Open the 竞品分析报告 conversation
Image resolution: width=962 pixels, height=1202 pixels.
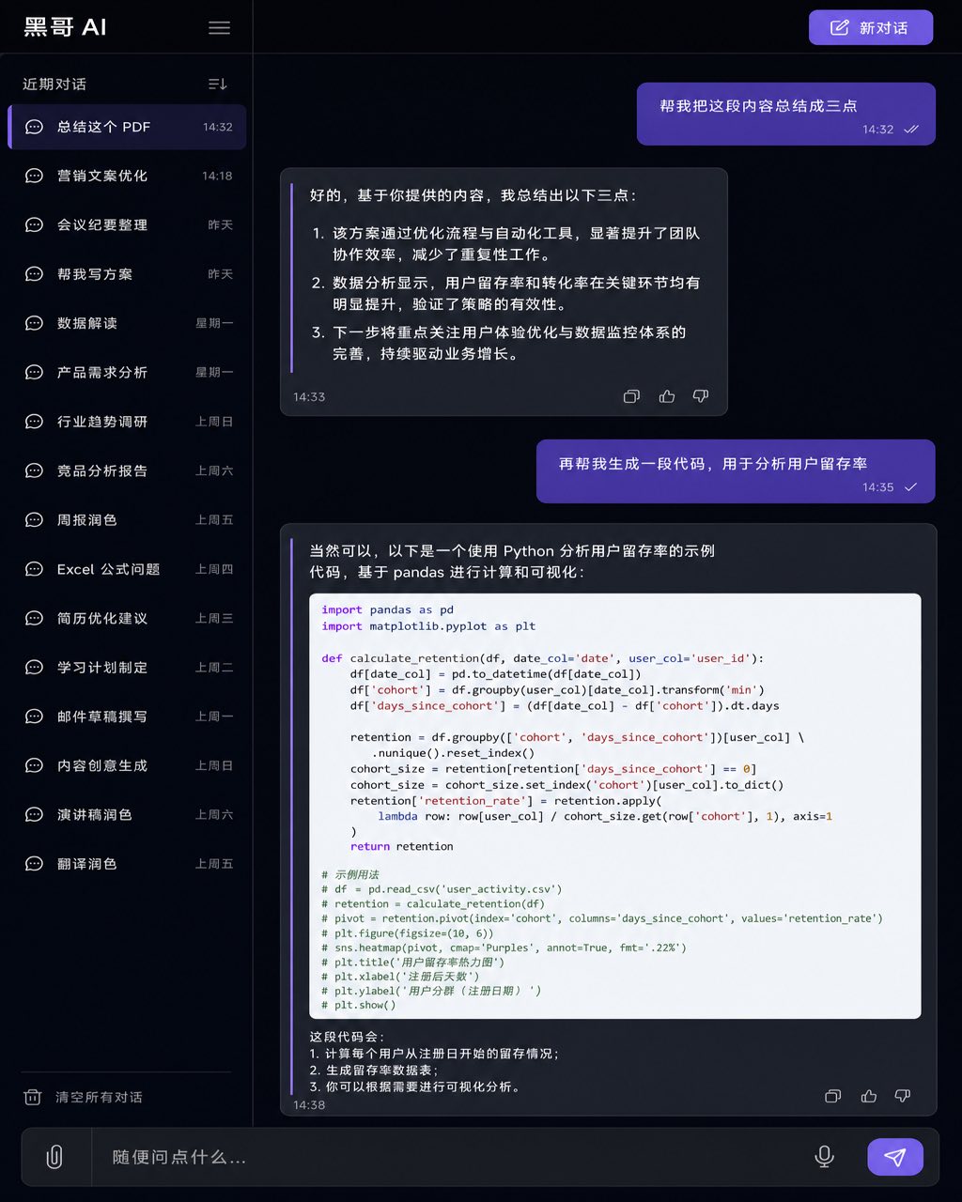tap(127, 470)
